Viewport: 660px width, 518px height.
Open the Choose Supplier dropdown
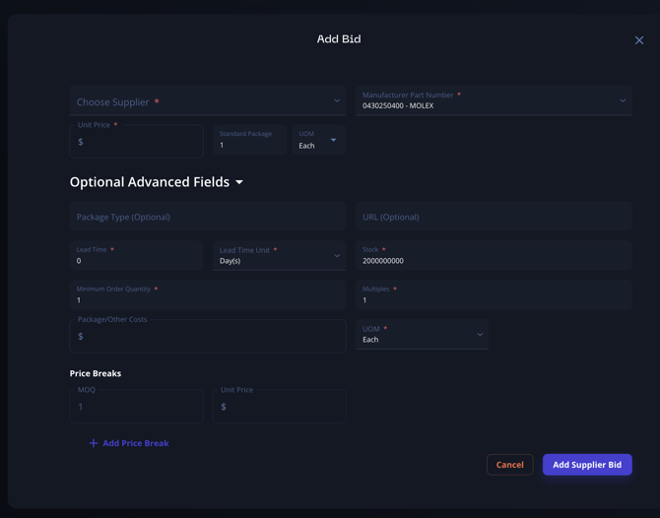tap(207, 101)
